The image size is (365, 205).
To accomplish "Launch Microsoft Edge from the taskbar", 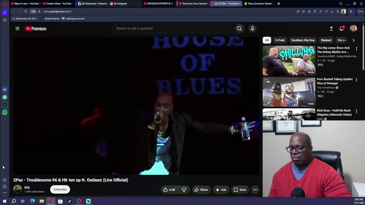I will click(33, 201).
